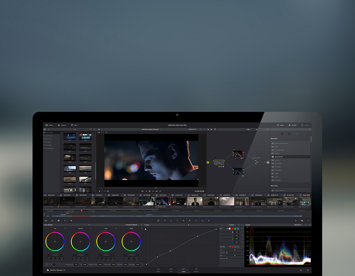Select the Qualifier eyedropper tool
This screenshot has width=355, height=276.
(x=165, y=221)
